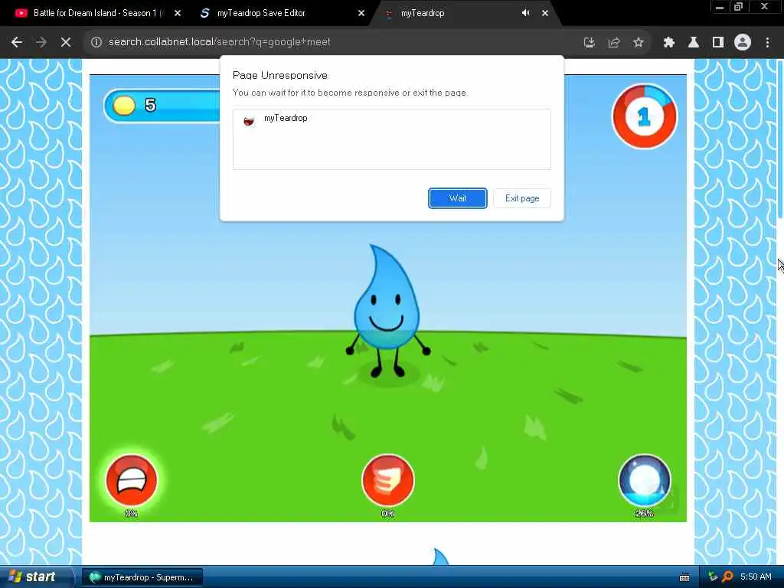
Task: Click the Teardrop character
Action: pos(387,311)
